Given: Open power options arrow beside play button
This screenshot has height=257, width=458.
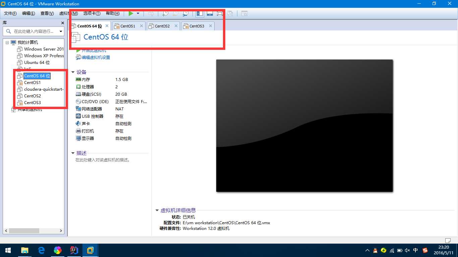Looking at the screenshot, I should pos(138,13).
